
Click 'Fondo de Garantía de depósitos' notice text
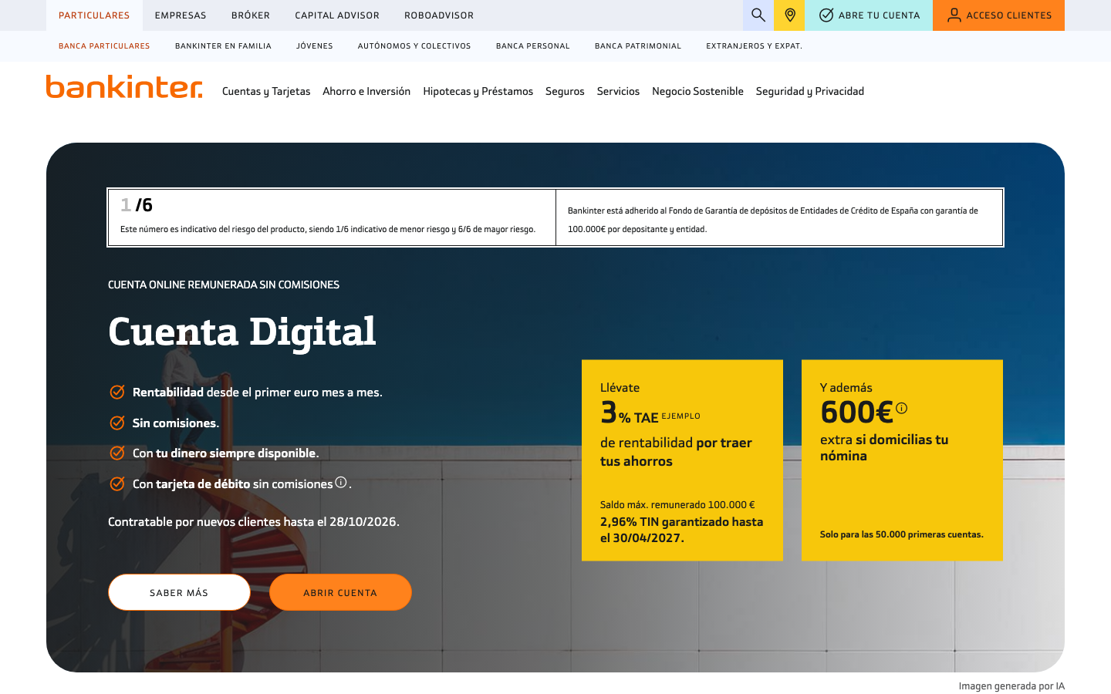773,220
